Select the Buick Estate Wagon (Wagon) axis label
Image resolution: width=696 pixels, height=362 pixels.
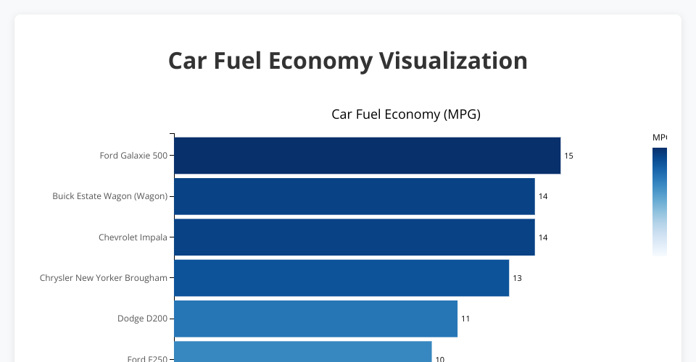110,196
